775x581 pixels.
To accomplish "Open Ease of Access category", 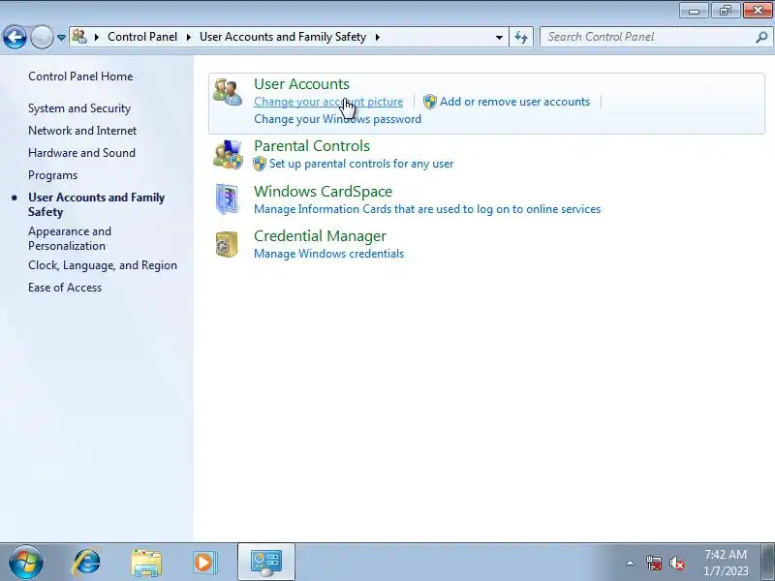I will 65,288.
